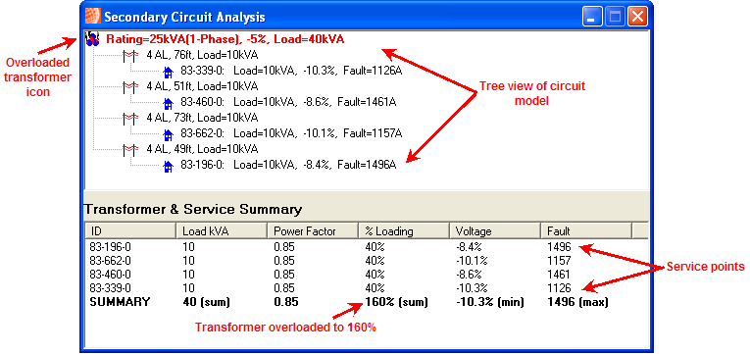Click the Fault column header

tap(586, 231)
